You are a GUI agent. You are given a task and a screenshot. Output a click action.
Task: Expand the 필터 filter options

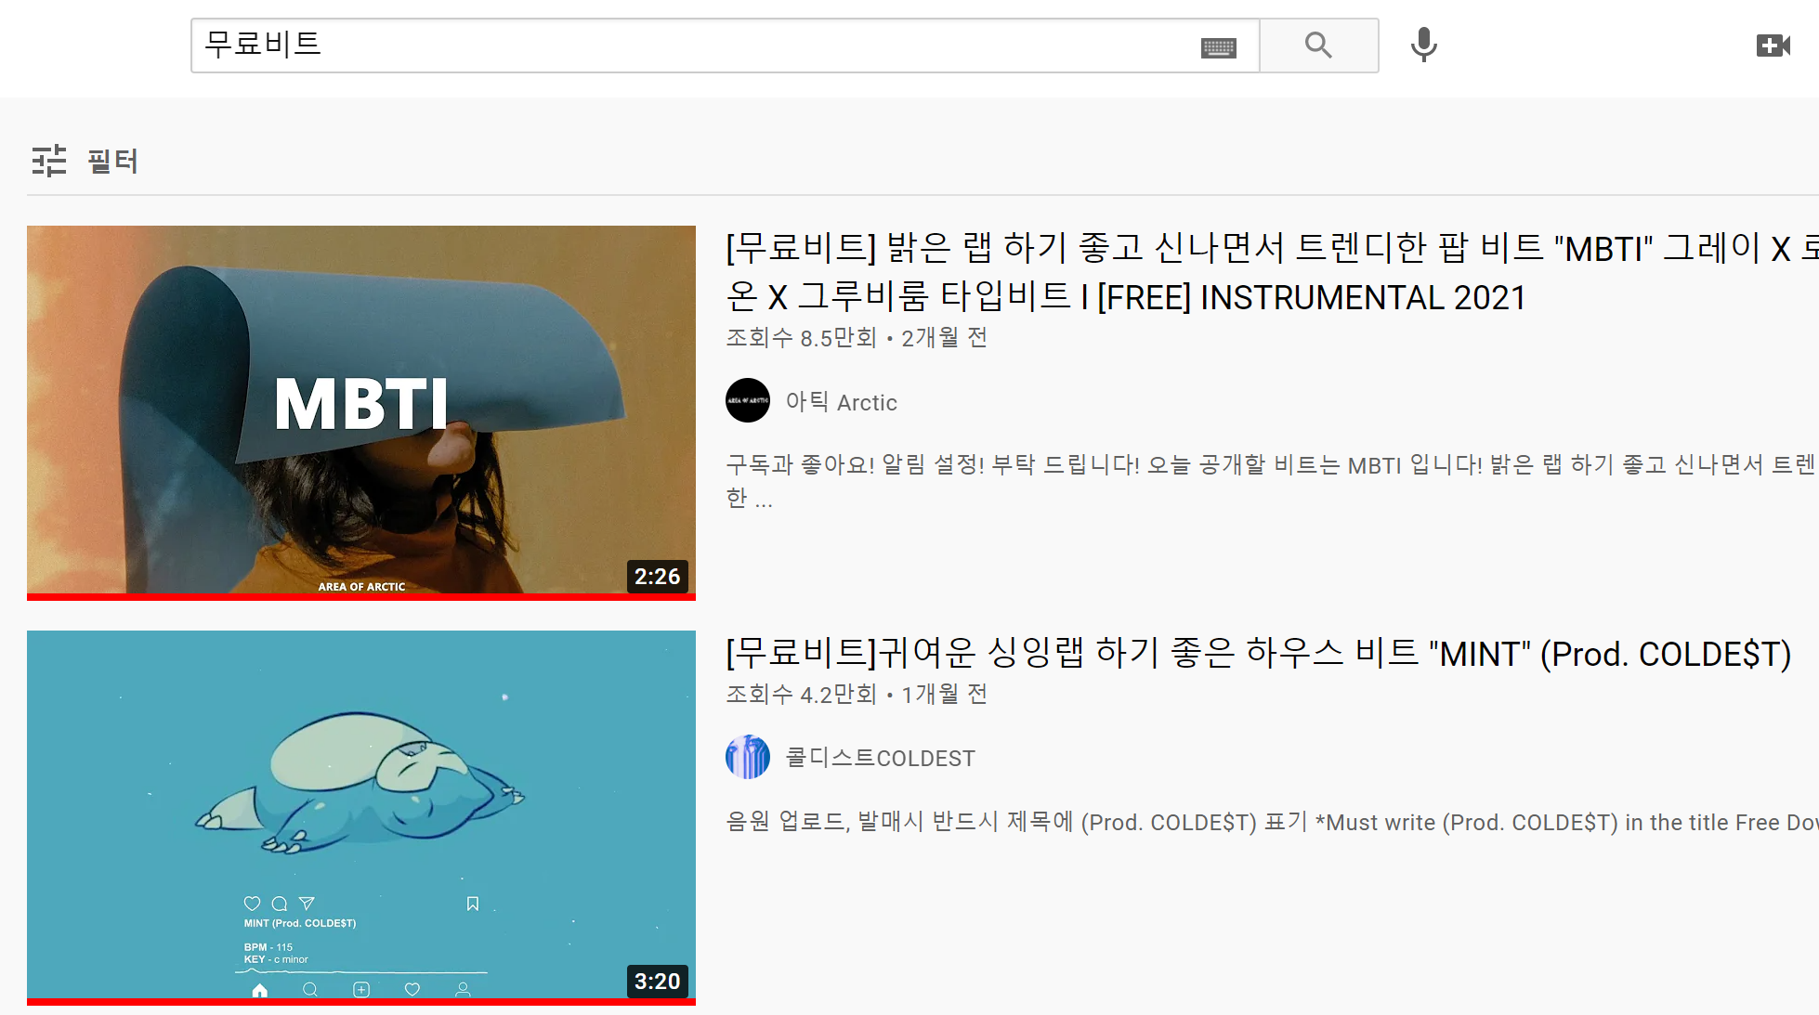[112, 162]
